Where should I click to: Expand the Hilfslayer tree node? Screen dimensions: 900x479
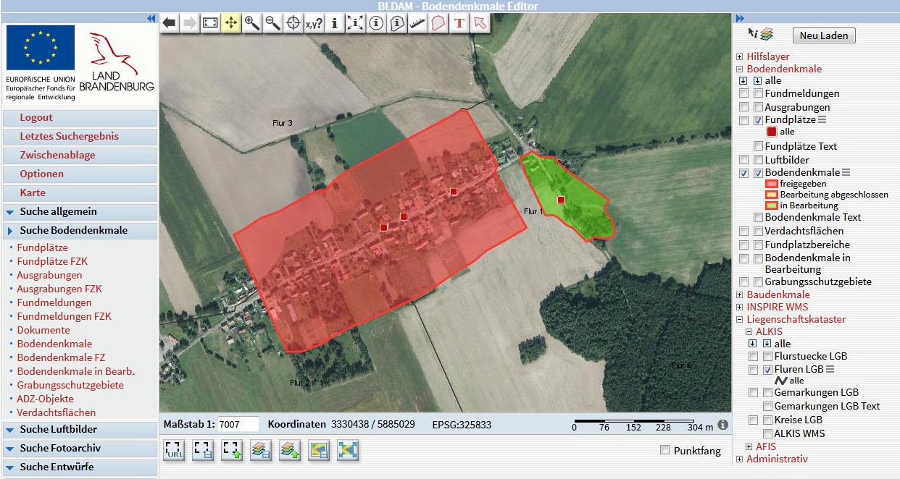click(x=740, y=57)
